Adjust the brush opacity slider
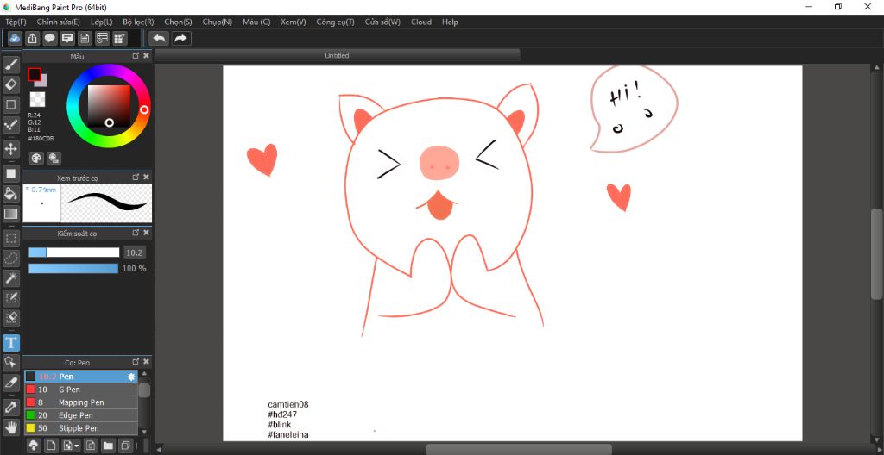The height and width of the screenshot is (455, 884). tap(73, 269)
